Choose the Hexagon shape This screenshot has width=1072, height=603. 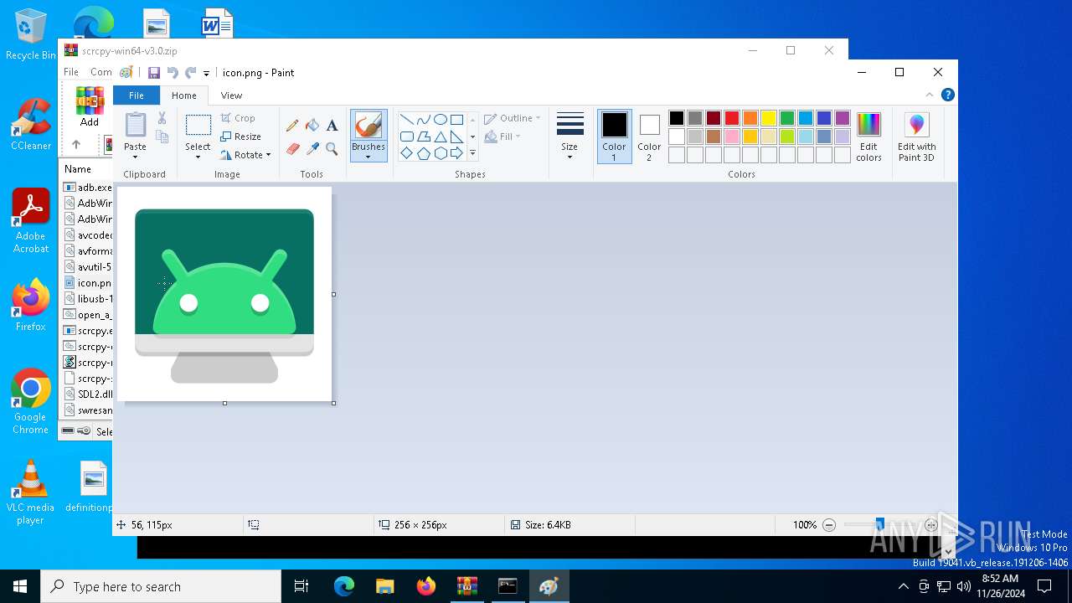click(x=440, y=153)
